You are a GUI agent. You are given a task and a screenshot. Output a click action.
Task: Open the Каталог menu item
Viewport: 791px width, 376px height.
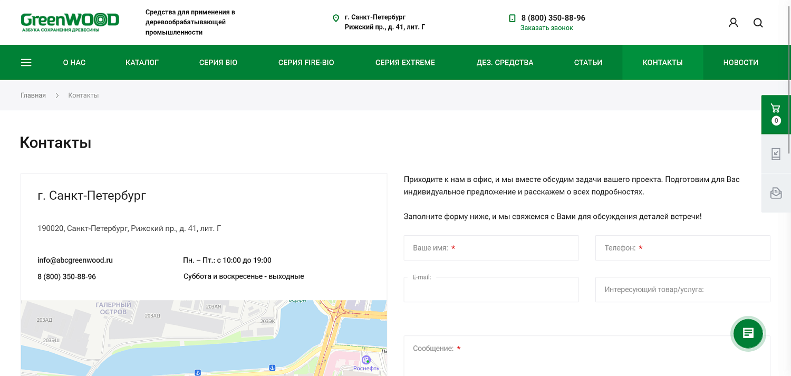pos(142,63)
